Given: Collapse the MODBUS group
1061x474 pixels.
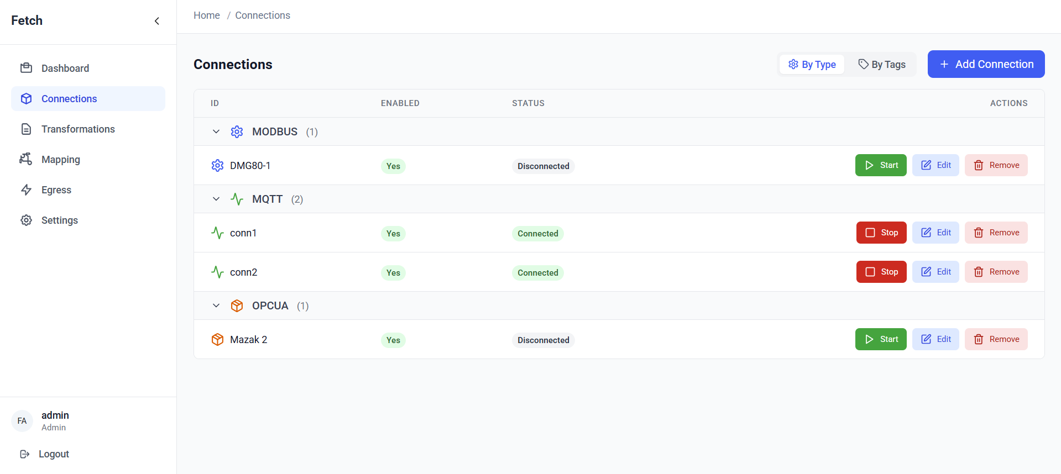Looking at the screenshot, I should coord(216,132).
